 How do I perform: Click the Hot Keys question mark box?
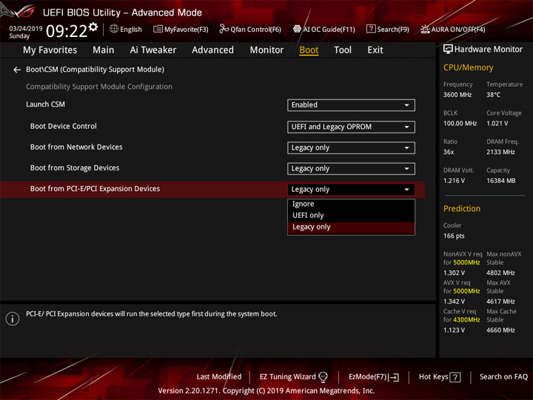tap(455, 377)
